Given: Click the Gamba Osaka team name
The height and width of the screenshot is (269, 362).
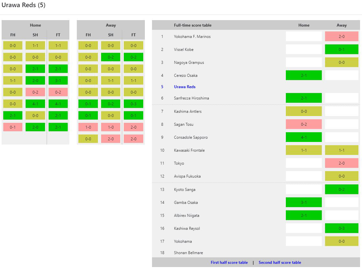Looking at the screenshot, I should (186, 202).
